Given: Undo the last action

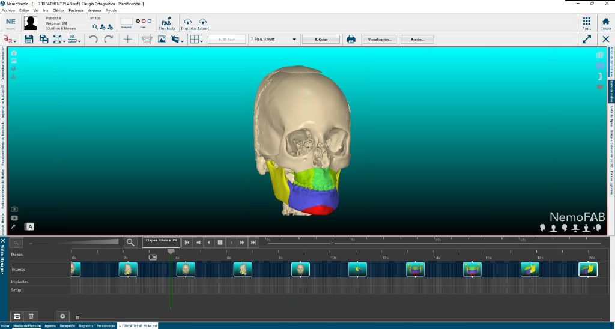Looking at the screenshot, I should click(93, 39).
